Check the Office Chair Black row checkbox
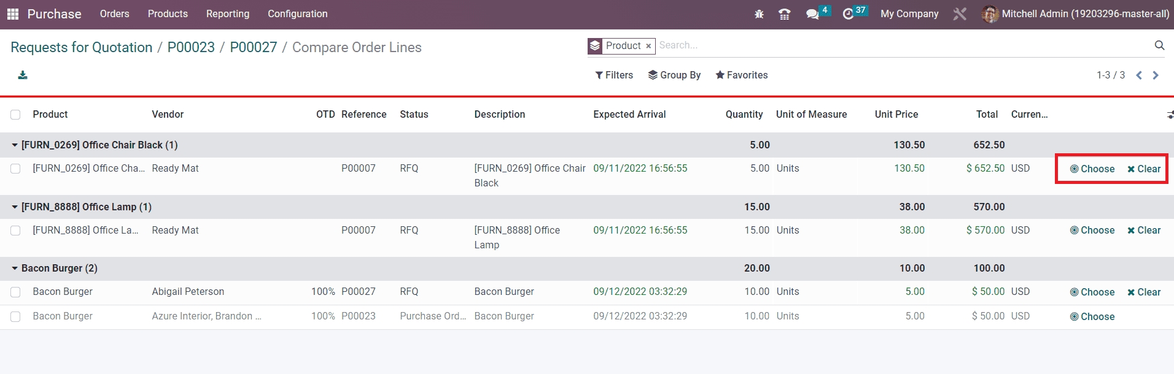1174x374 pixels. tap(15, 169)
